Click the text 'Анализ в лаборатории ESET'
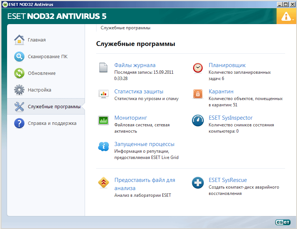Image resolution: width=297 pixels, height=229 pixels. coord(143,195)
